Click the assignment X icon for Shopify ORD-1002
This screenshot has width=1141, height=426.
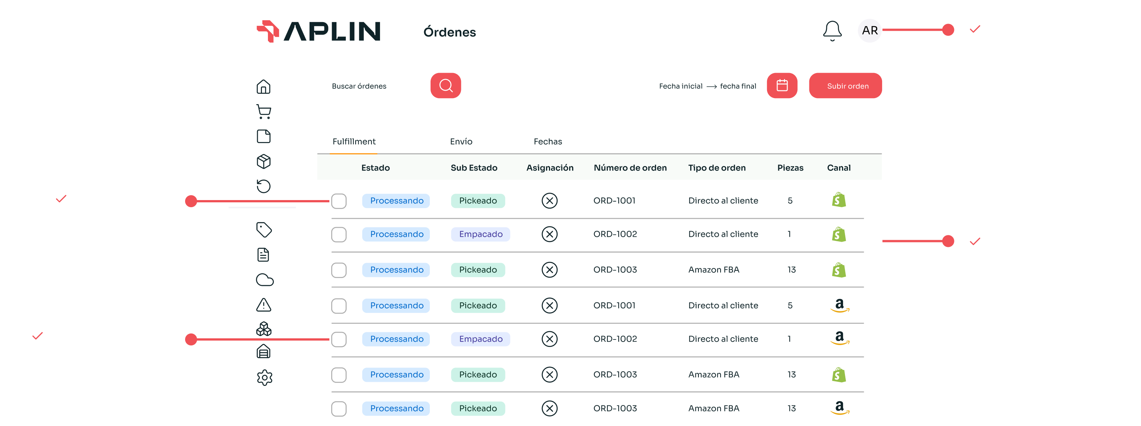(549, 234)
